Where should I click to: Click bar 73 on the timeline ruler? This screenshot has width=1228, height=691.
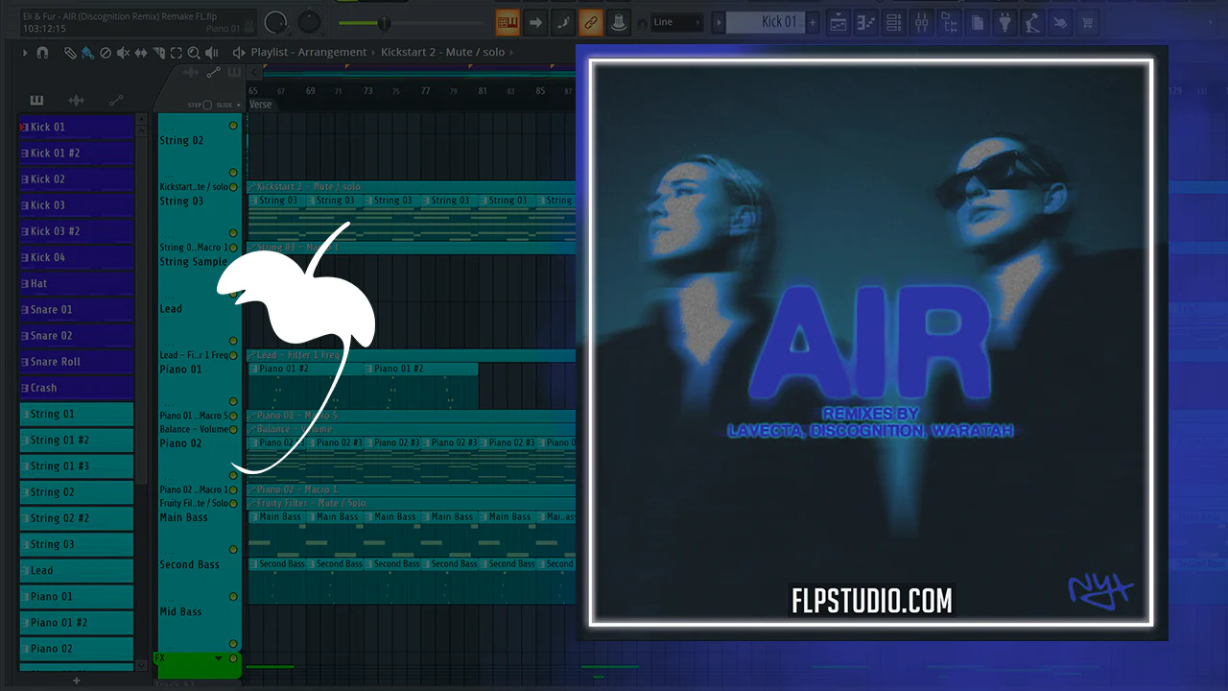(x=367, y=91)
